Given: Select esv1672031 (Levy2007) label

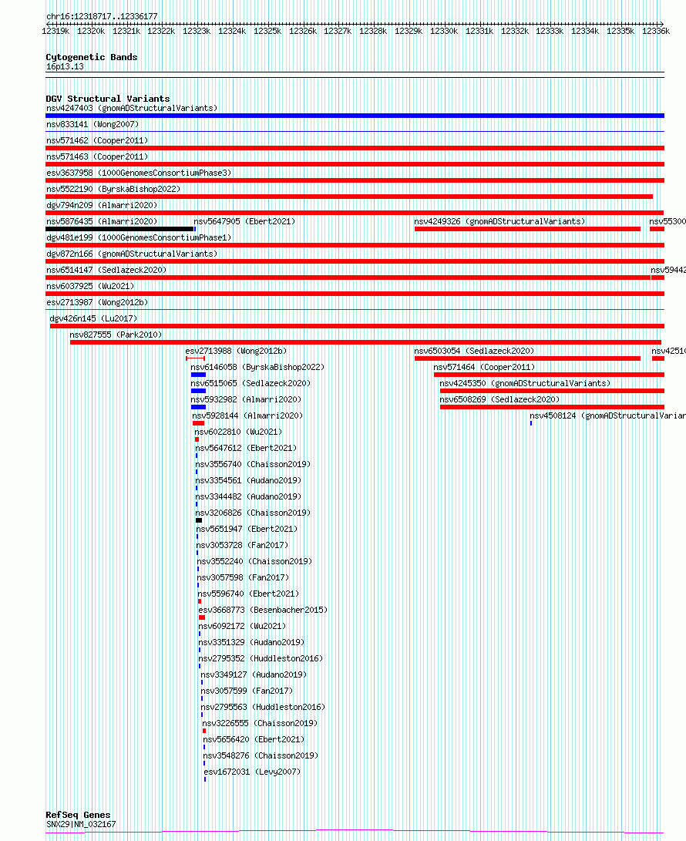Looking at the screenshot, I should (x=252, y=772).
